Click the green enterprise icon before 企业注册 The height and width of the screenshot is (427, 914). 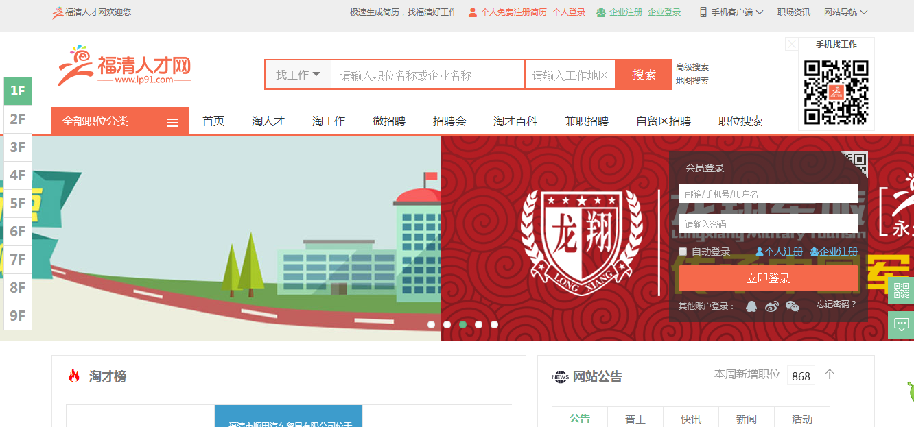click(x=601, y=12)
